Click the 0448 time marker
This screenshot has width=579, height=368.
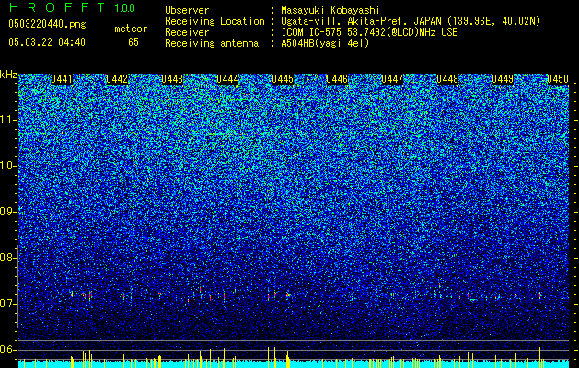pyautogui.click(x=447, y=79)
